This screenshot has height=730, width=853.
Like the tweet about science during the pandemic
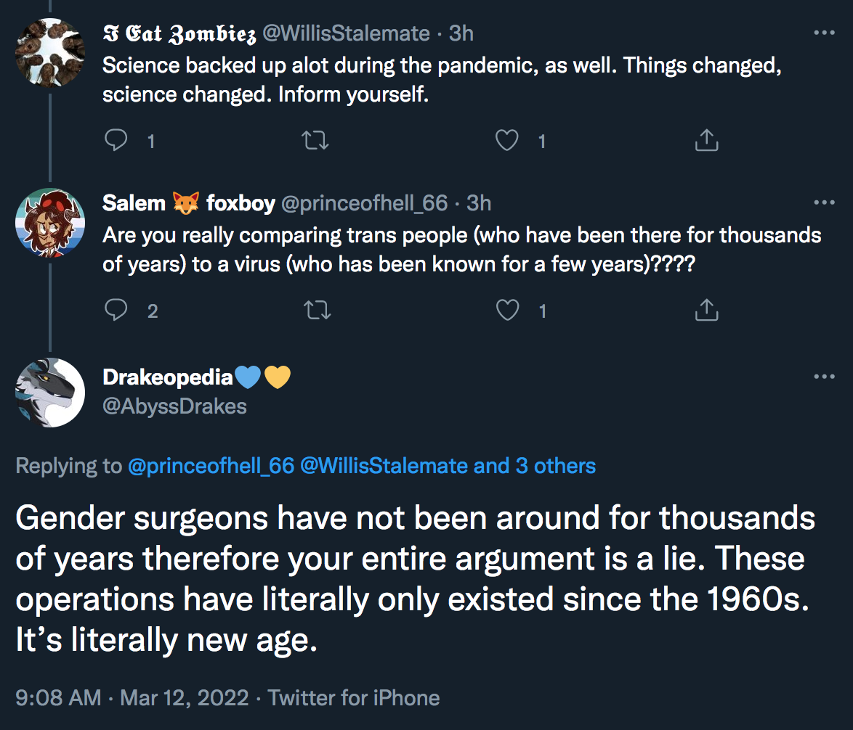tap(506, 140)
